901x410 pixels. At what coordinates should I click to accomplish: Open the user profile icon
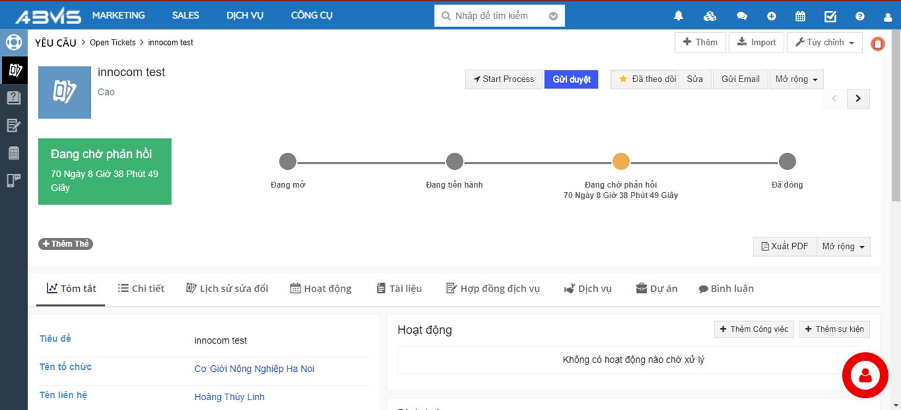point(887,17)
